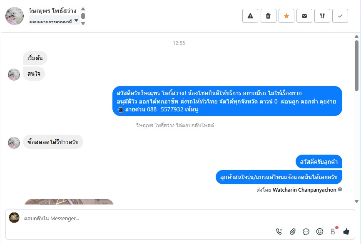Mark conversation done with checkmark button

coord(340,16)
